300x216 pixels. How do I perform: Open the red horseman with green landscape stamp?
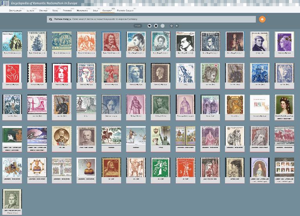(111, 136)
